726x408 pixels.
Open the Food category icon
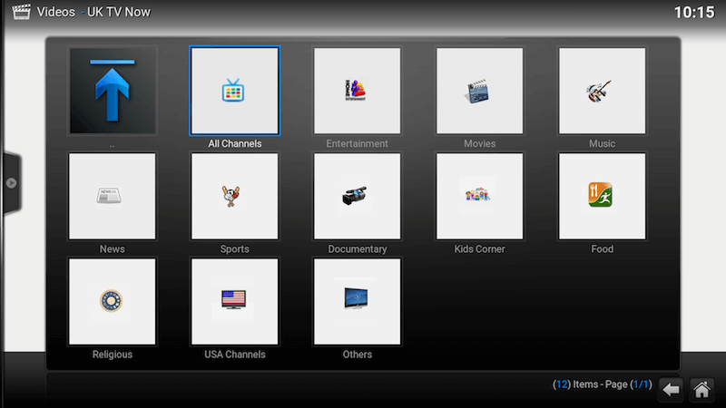pyautogui.click(x=602, y=196)
